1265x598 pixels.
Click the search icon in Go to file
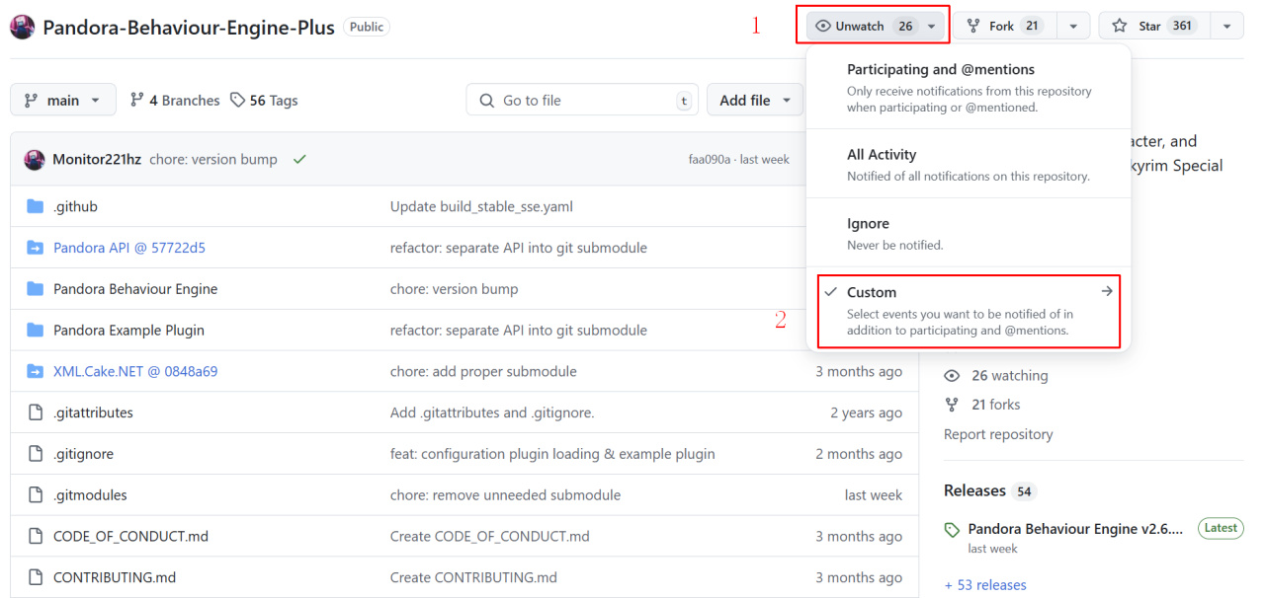tap(486, 101)
